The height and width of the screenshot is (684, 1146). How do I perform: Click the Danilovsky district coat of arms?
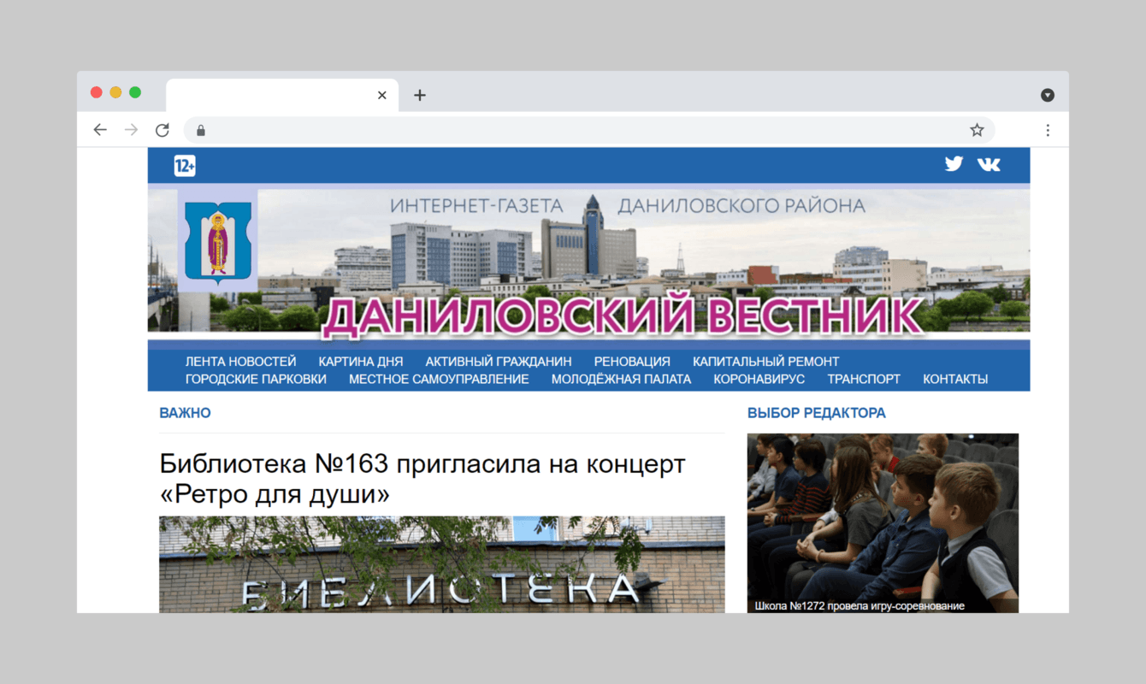point(217,240)
